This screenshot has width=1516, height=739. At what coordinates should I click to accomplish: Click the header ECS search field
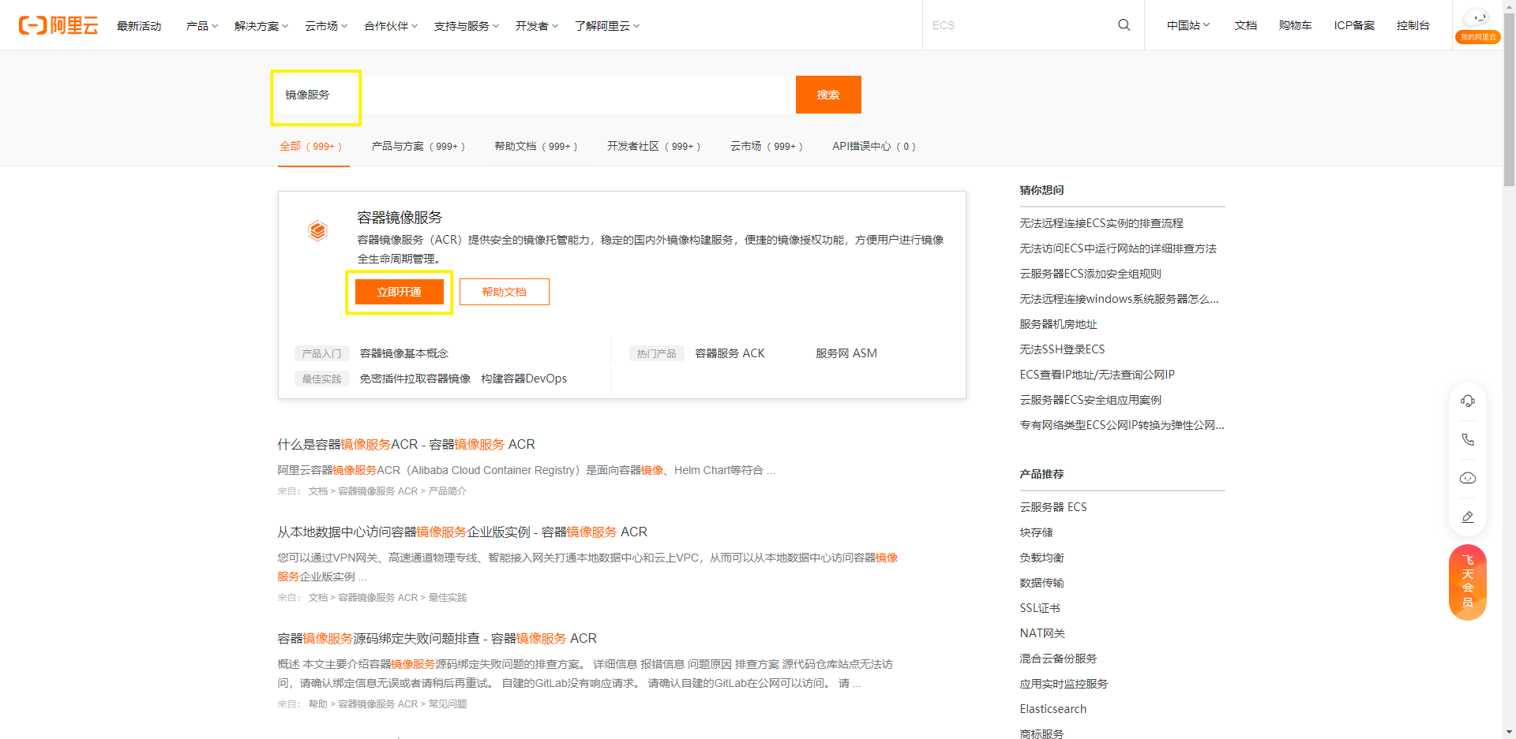coord(1019,25)
